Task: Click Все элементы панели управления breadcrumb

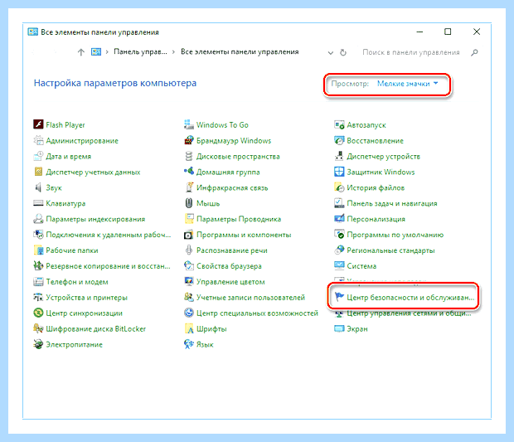Action: [x=240, y=51]
